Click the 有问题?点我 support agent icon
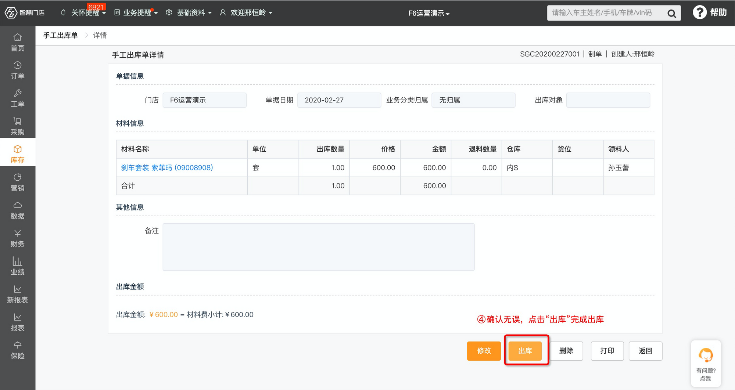 706,355
